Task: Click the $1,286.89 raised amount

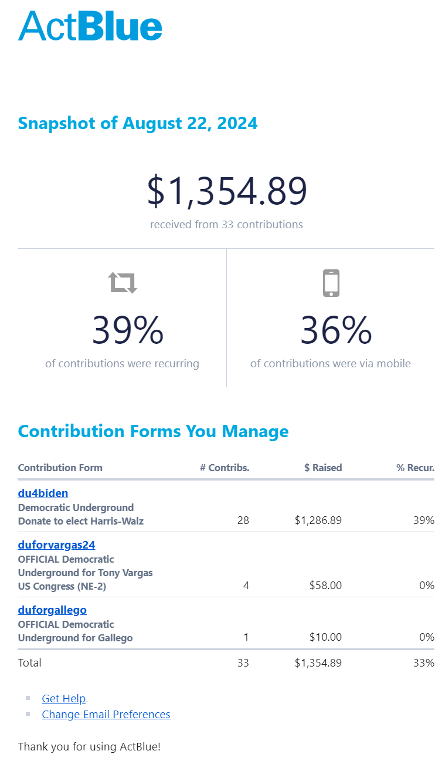Action: [x=318, y=520]
